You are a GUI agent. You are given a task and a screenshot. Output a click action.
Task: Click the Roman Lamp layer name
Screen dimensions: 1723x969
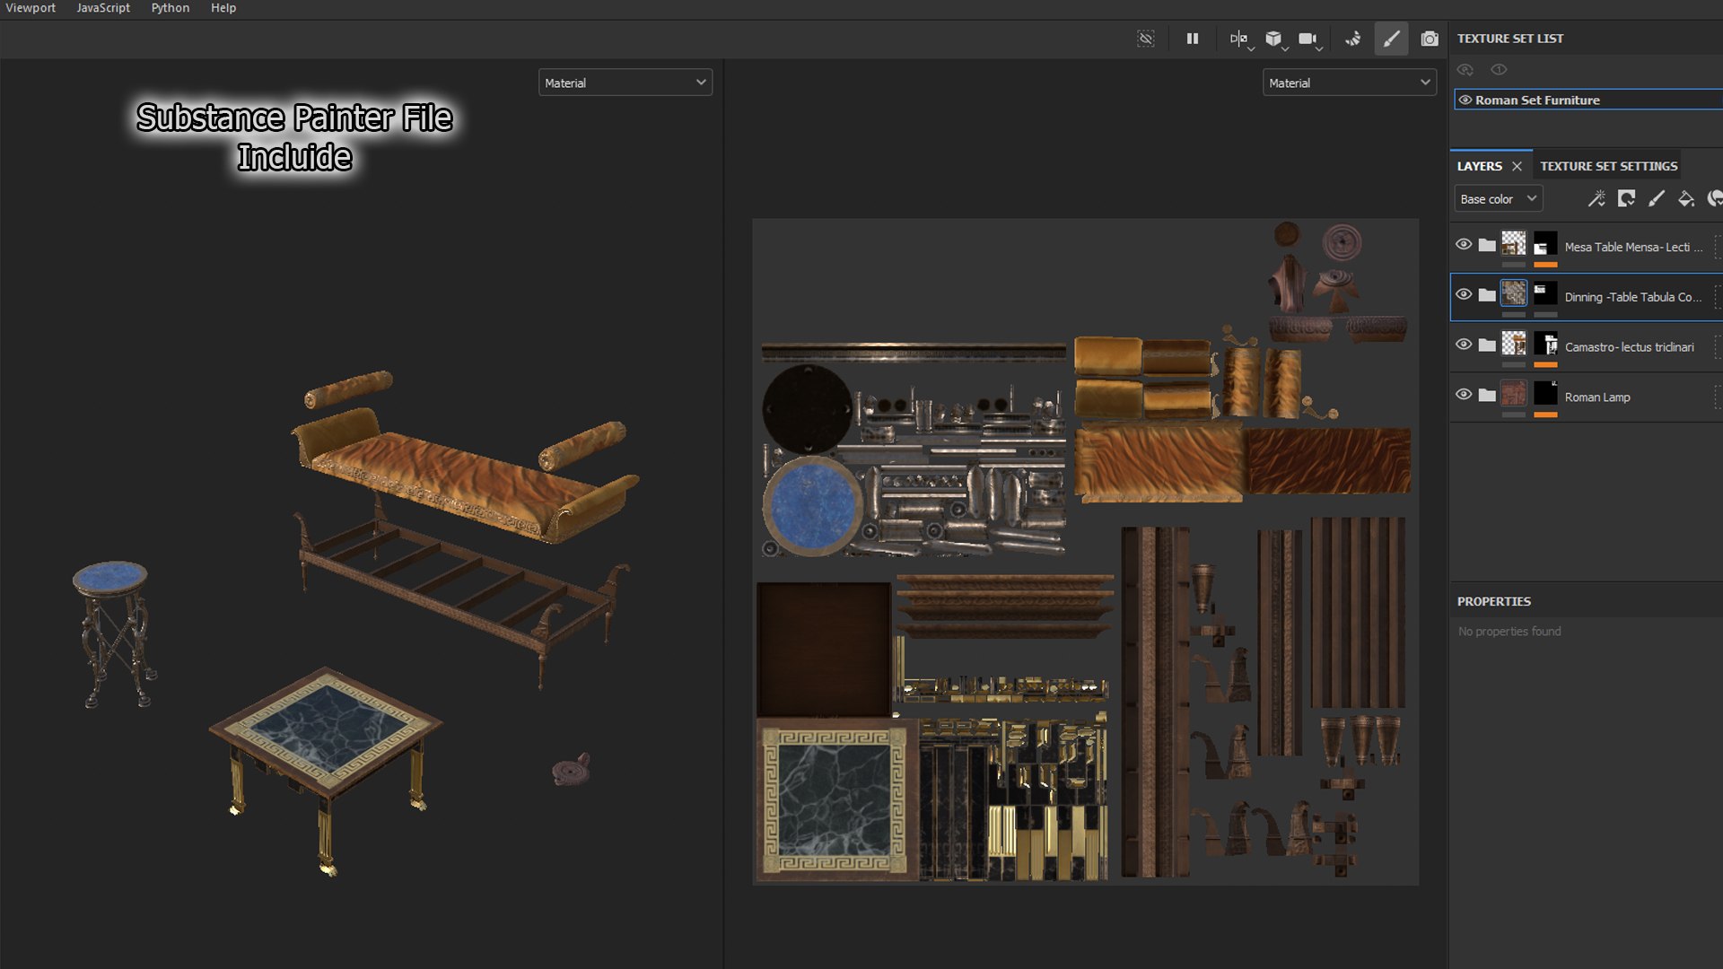(x=1597, y=397)
